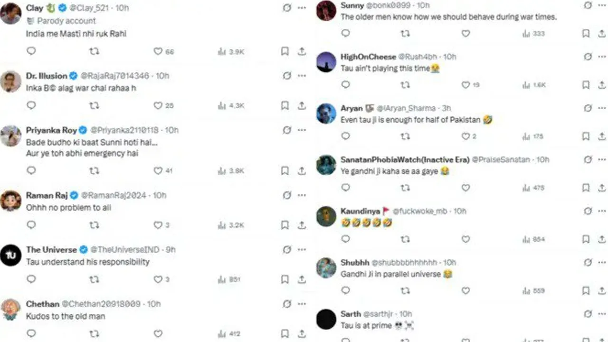Open Raman Raj's 10h timestamp link

pyautogui.click(x=160, y=195)
